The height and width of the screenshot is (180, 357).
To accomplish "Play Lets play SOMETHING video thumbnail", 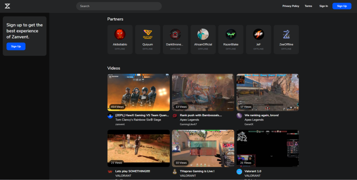I will tap(139, 148).
